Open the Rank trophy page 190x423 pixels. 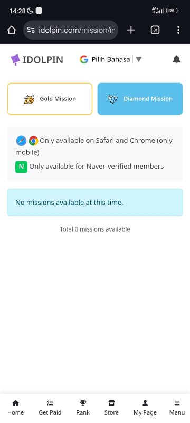83,408
